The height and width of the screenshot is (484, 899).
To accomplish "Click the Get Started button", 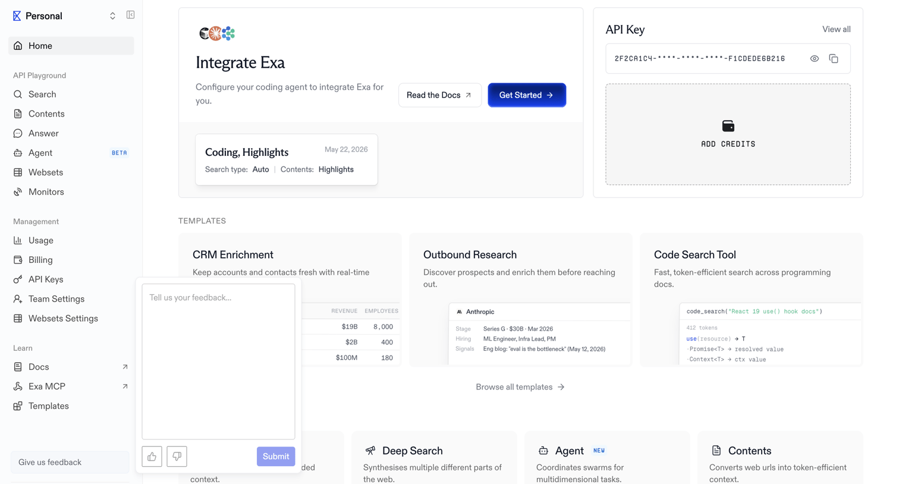I will click(x=527, y=95).
